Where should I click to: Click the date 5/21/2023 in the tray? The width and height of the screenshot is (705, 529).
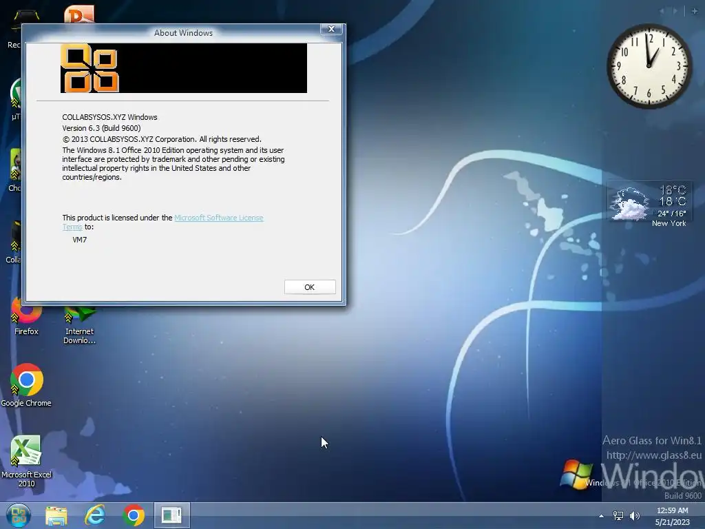672,522
